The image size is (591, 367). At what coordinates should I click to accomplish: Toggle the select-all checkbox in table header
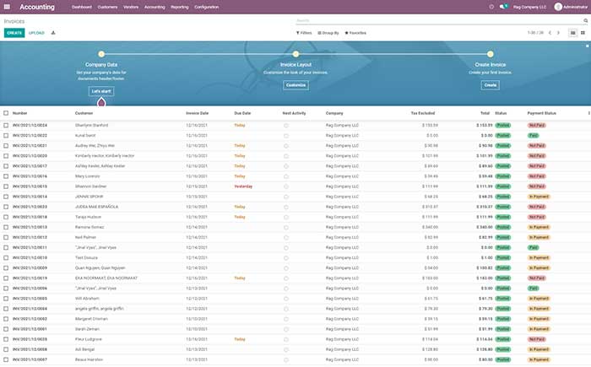pyautogui.click(x=6, y=113)
